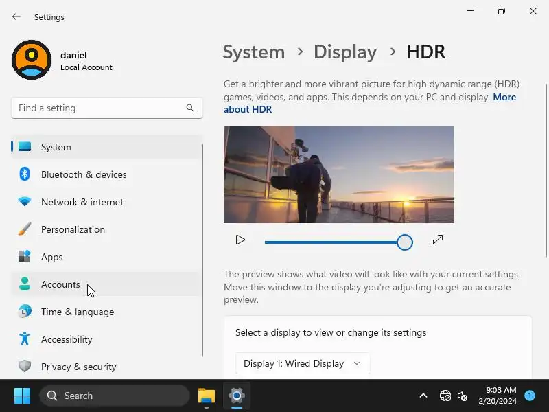Image resolution: width=549 pixels, height=412 pixels.
Task: Open File Explorer from the taskbar
Action: (207, 396)
